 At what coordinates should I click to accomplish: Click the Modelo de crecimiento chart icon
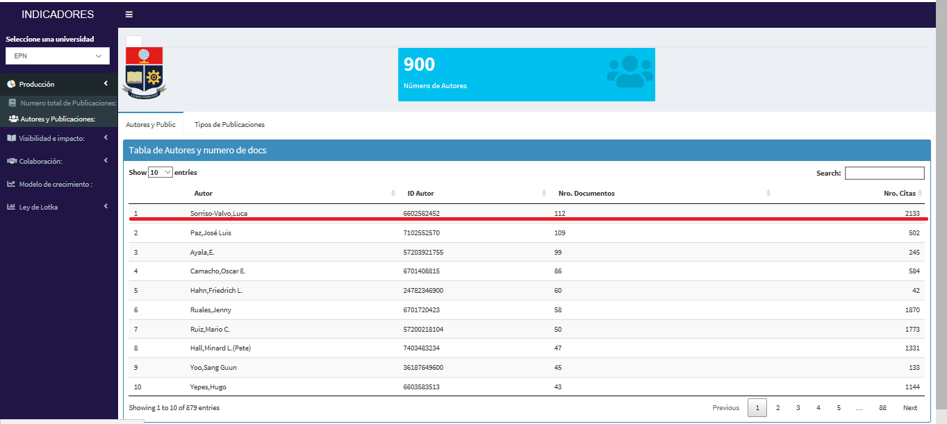click(x=11, y=184)
